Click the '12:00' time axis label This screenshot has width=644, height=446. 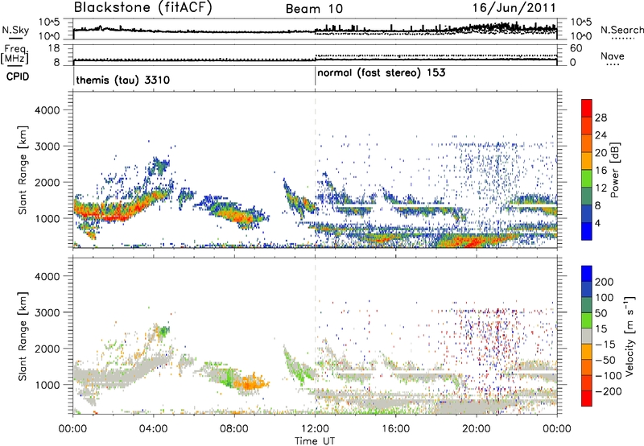[x=315, y=429]
